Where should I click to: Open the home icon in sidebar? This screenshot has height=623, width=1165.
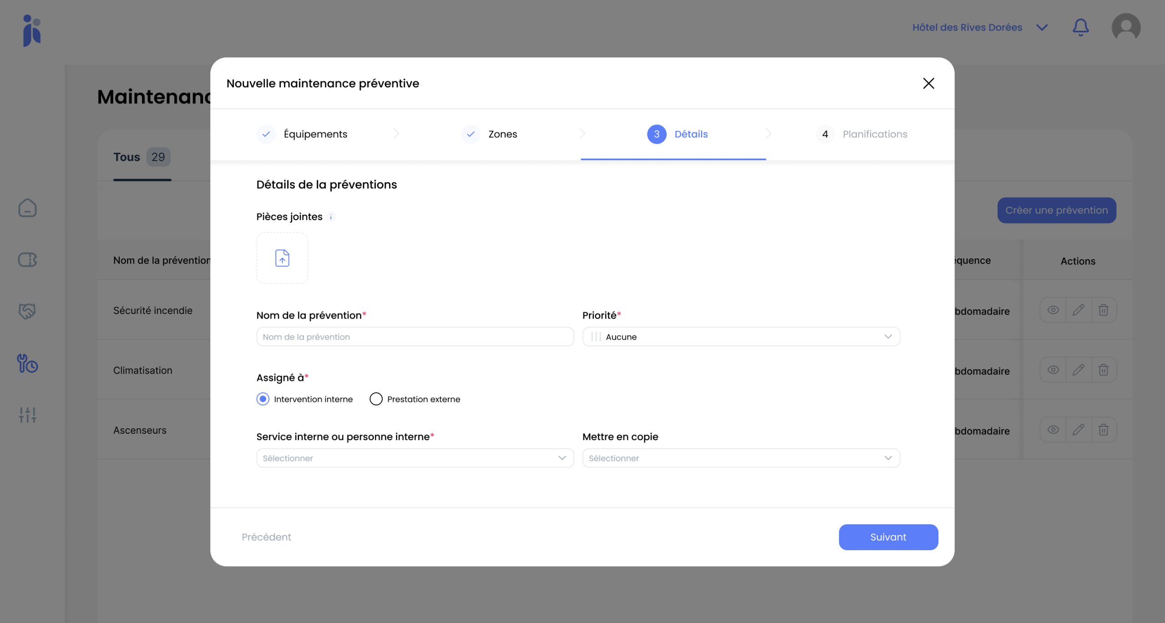click(27, 208)
